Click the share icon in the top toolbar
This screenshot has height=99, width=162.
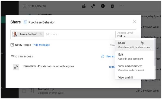pyautogui.click(x=84, y=6)
